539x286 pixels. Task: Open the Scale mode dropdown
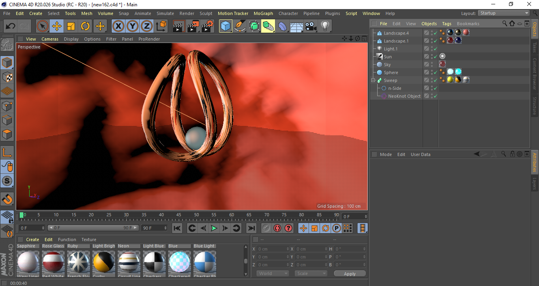coord(311,273)
